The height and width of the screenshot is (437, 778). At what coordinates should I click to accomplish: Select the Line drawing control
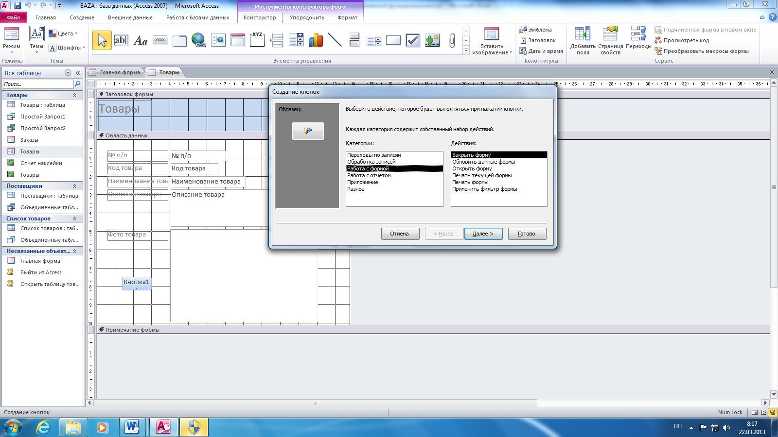(335, 40)
